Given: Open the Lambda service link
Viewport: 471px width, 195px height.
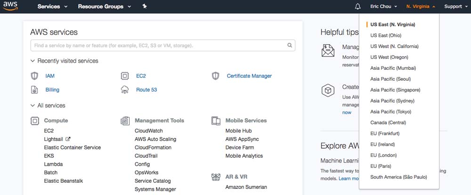Looking at the screenshot, I should tap(53, 164).
